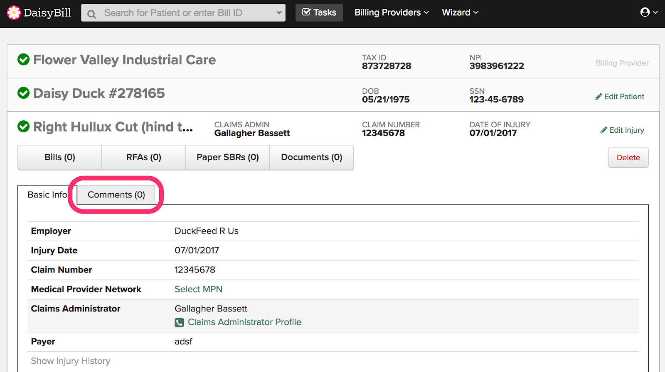Click the Injury Date value in the table
The height and width of the screenshot is (372, 665).
point(197,250)
